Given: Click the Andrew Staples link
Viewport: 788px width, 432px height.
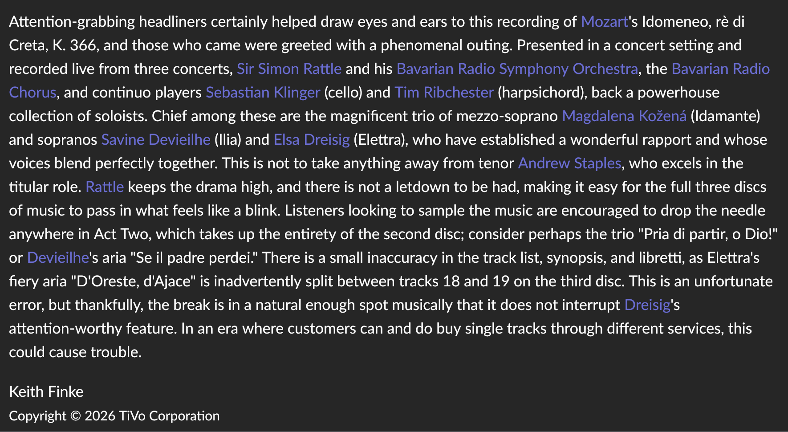Looking at the screenshot, I should coord(569,163).
